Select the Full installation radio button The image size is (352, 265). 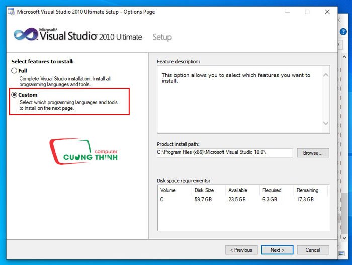(x=14, y=71)
